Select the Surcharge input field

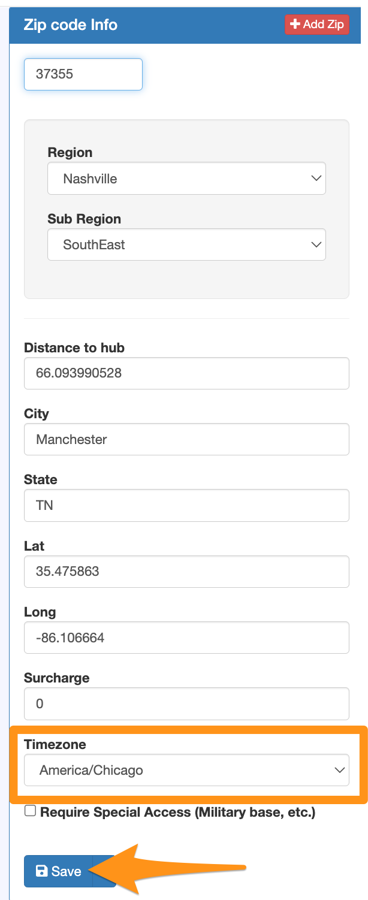tap(186, 703)
